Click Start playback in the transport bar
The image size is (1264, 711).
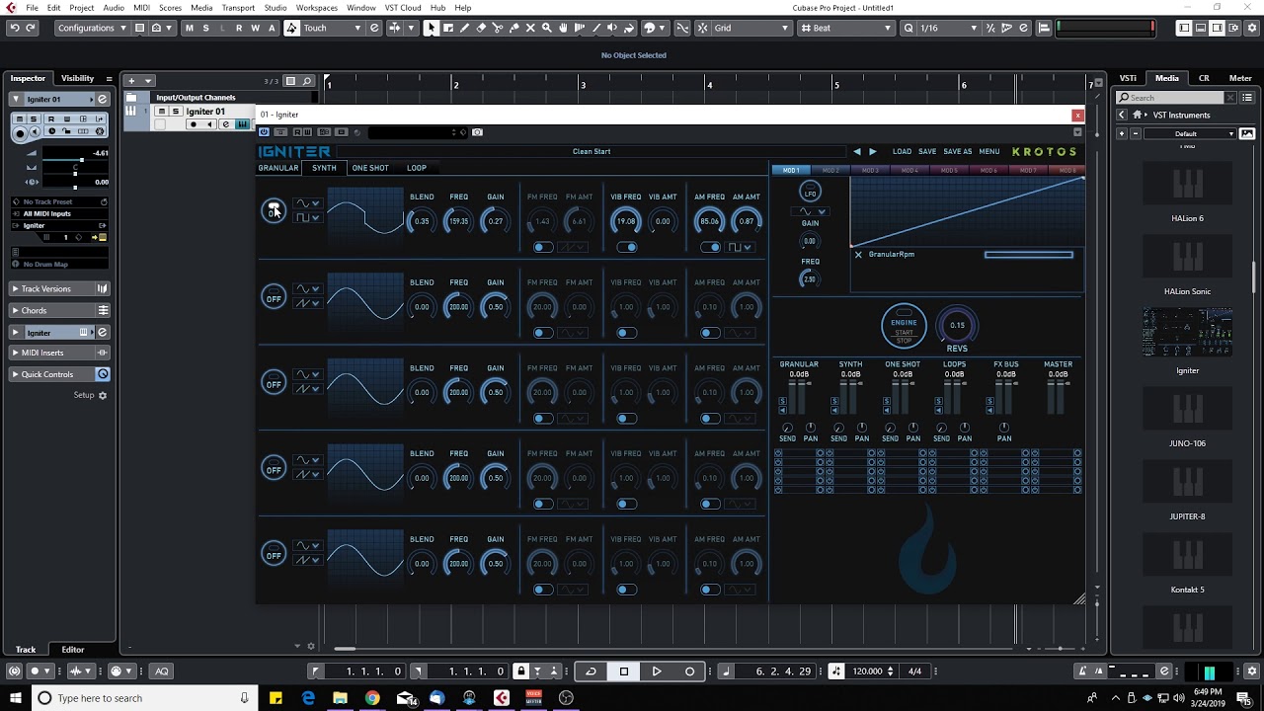coord(657,671)
